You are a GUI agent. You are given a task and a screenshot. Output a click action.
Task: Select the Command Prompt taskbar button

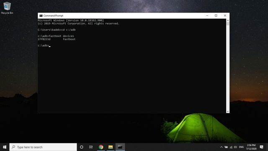pyautogui.click(x=120, y=147)
